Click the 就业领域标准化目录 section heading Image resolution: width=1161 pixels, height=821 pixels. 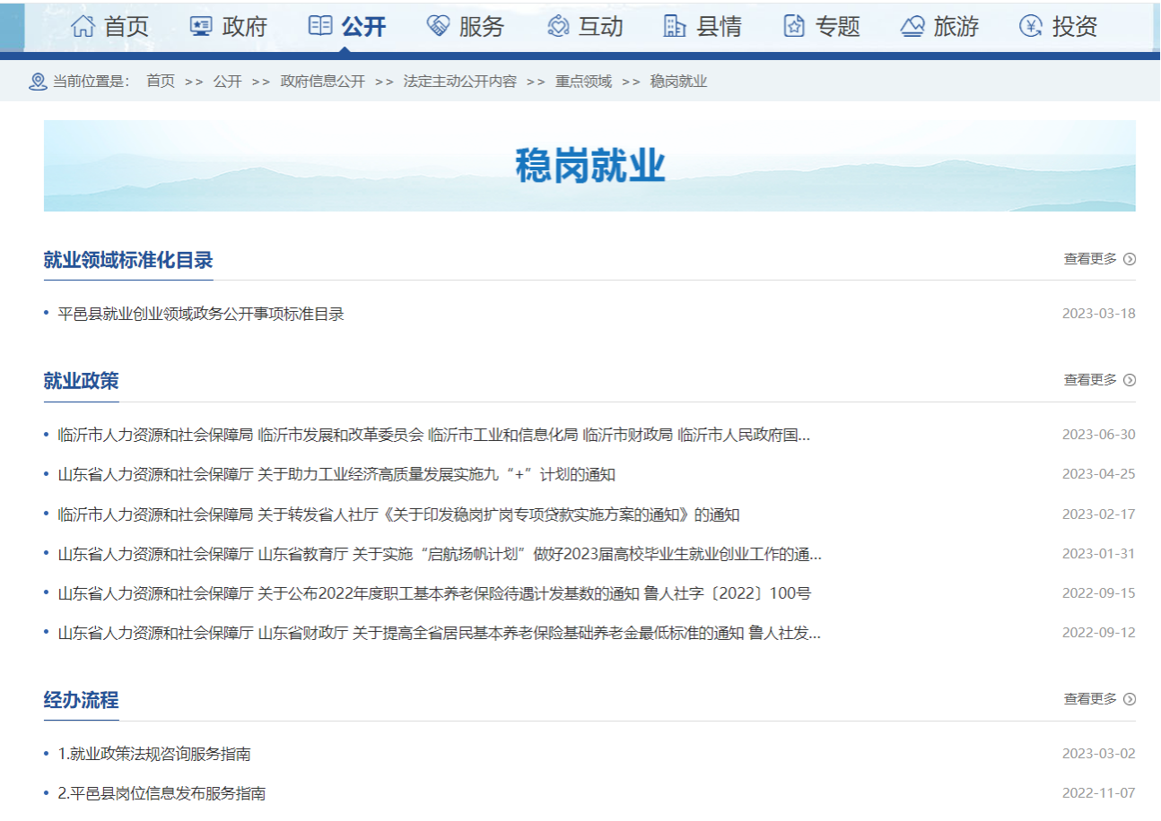coord(128,260)
